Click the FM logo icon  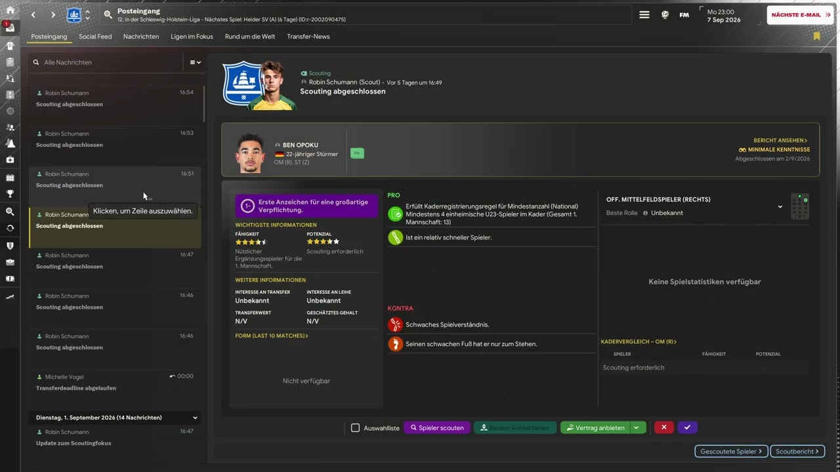(684, 14)
